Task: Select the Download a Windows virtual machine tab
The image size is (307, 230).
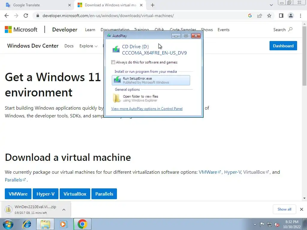Action: (110, 5)
